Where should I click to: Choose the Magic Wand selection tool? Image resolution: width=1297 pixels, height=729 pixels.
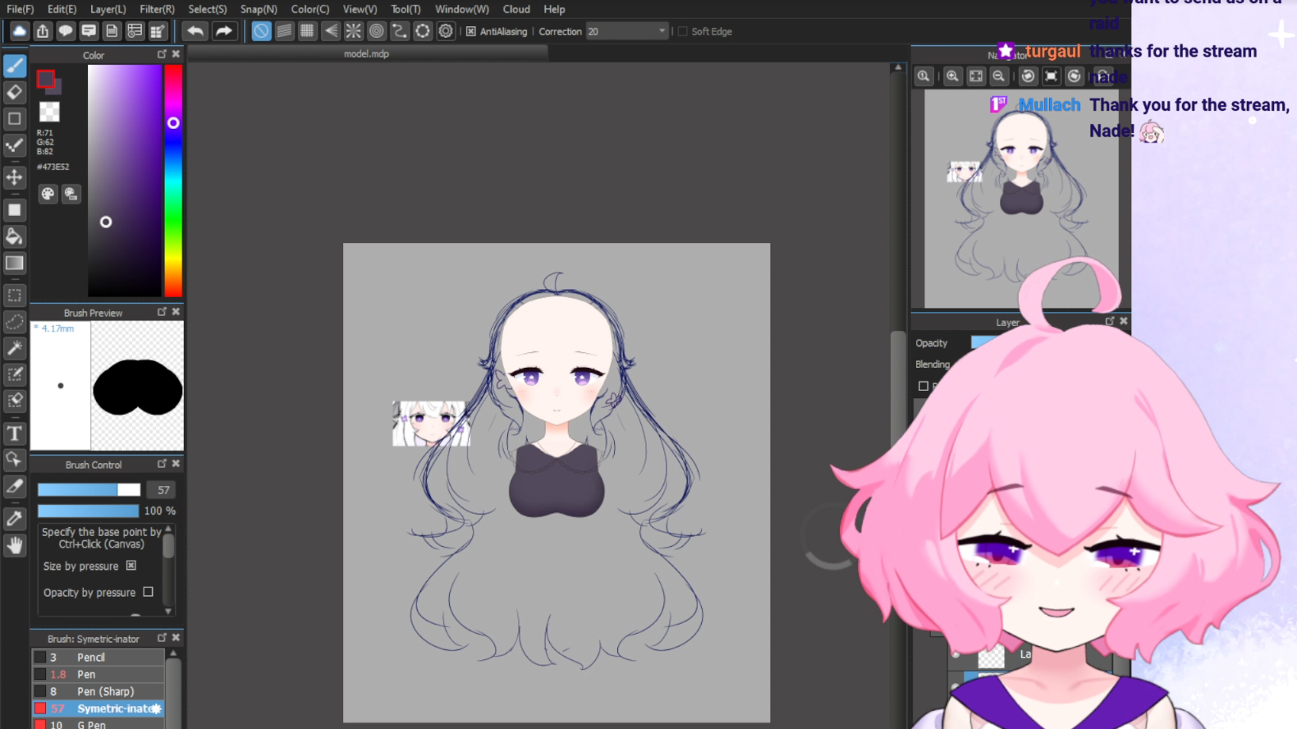point(15,348)
